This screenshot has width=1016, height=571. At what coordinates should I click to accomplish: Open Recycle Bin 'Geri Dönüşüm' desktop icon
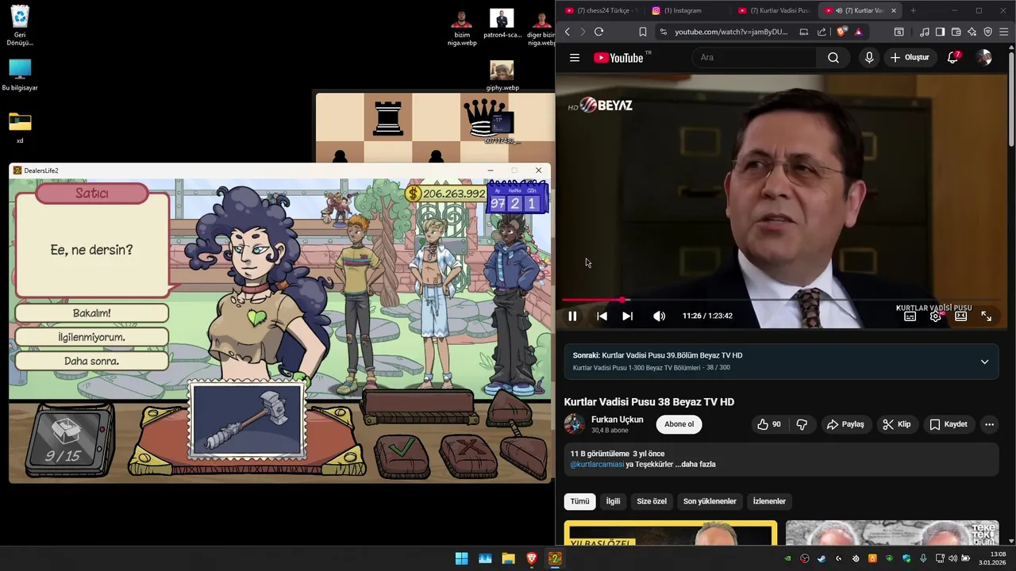(x=20, y=25)
